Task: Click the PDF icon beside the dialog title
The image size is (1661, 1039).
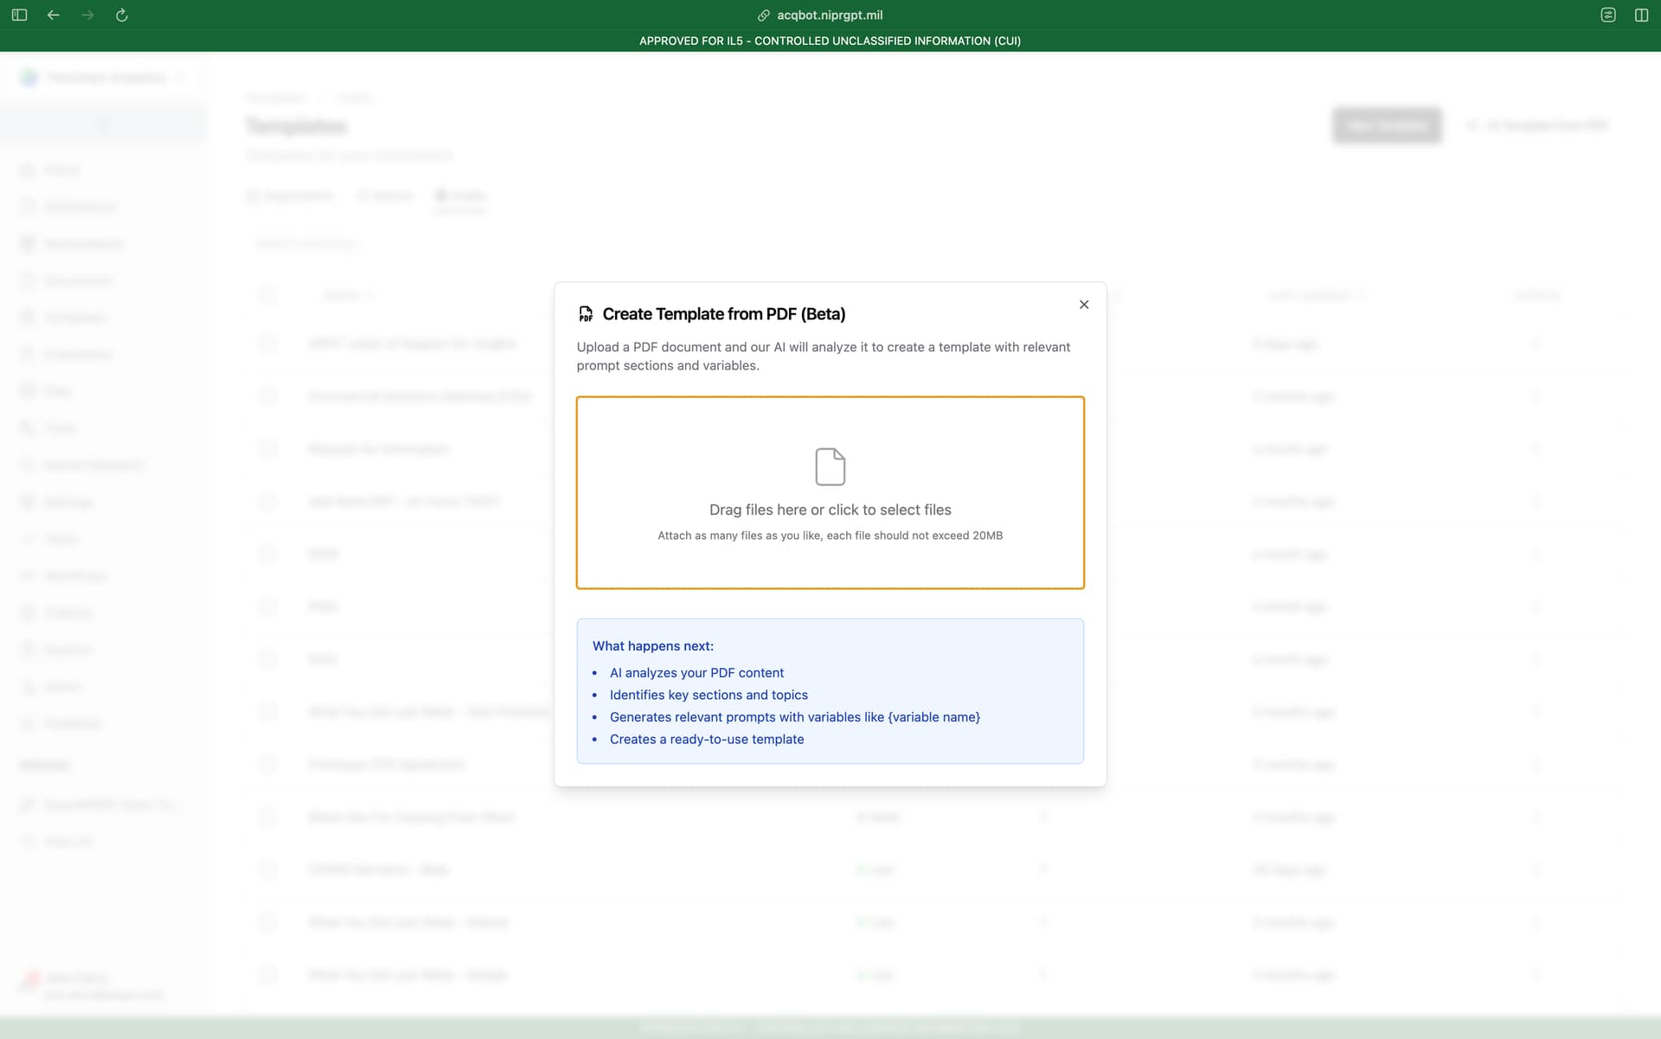Action: pyautogui.click(x=586, y=314)
